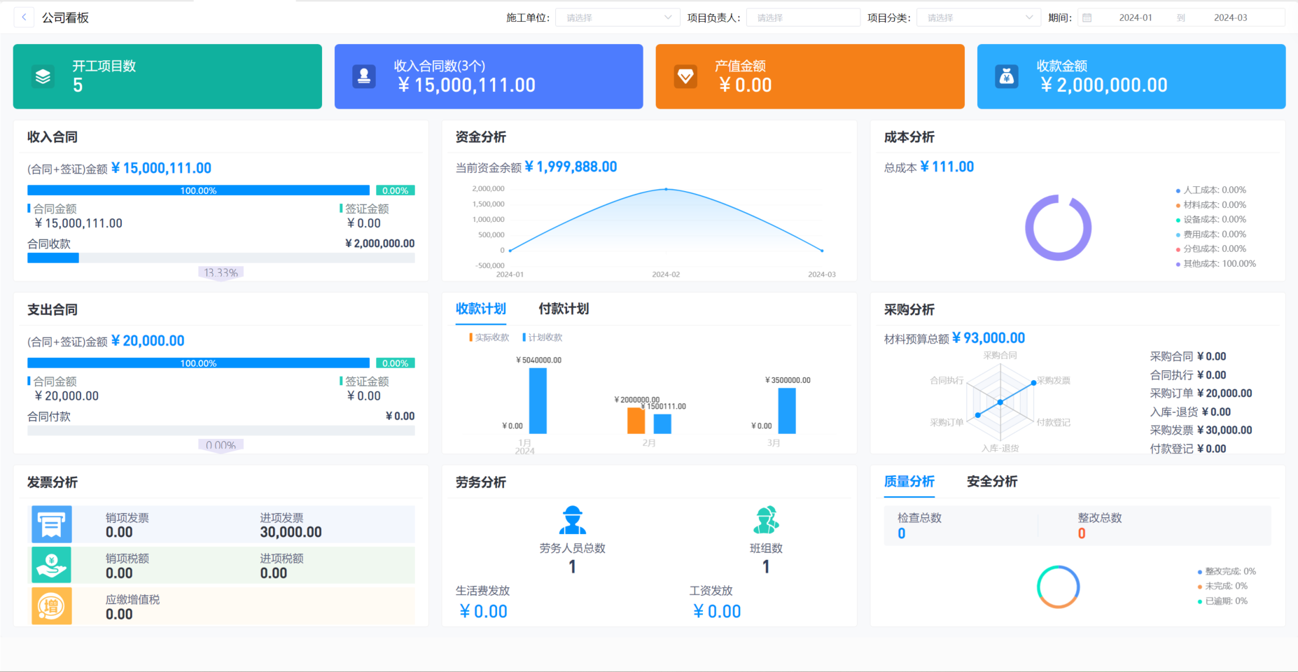
Task: Click the back arrow beside 公司看板
Action: (23, 17)
